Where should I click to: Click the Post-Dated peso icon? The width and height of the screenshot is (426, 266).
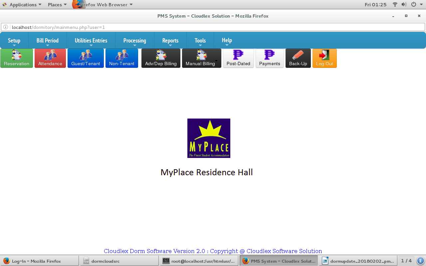point(238,59)
